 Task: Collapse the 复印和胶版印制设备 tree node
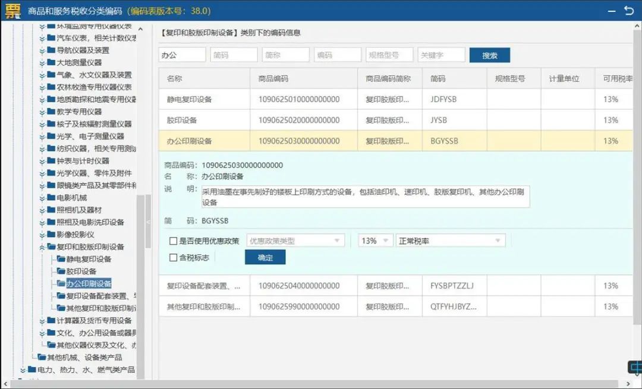click(42, 247)
